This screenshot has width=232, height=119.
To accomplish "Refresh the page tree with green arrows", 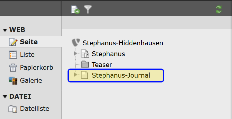I will pos(219,9).
